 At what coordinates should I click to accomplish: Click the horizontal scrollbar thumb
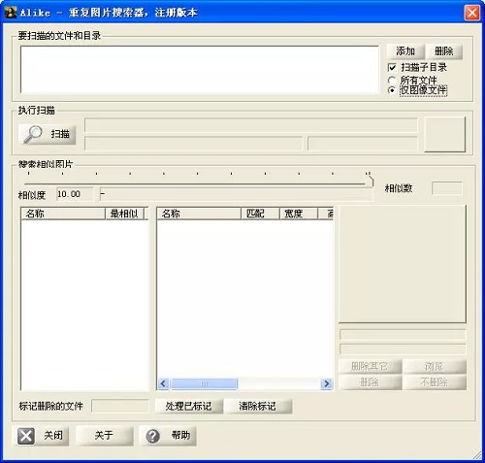(x=204, y=383)
